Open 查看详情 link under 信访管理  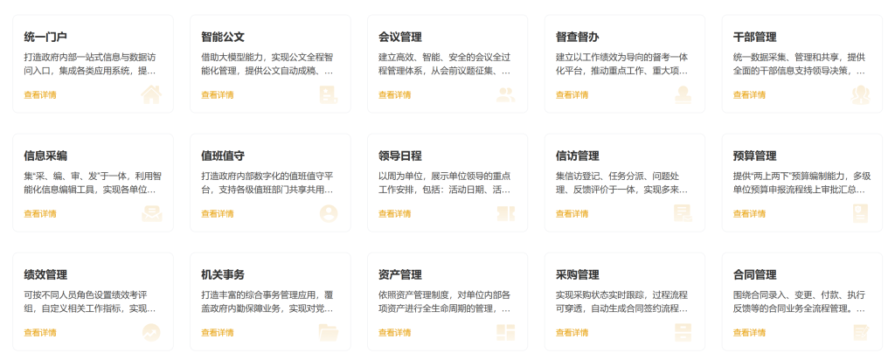click(x=572, y=214)
